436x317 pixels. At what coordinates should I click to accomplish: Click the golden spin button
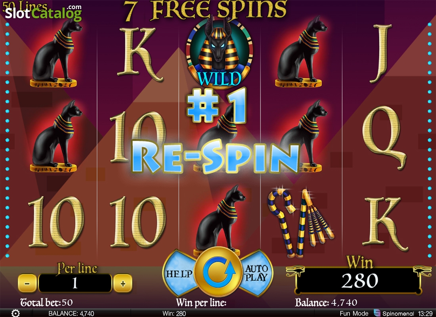coord(218,272)
